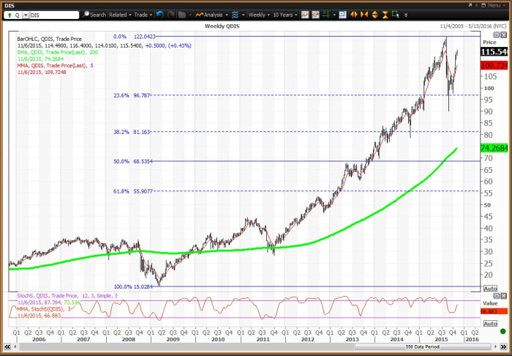512x356 pixels.
Task: Click the horizontal expand arrows icon
Action: (x=354, y=14)
